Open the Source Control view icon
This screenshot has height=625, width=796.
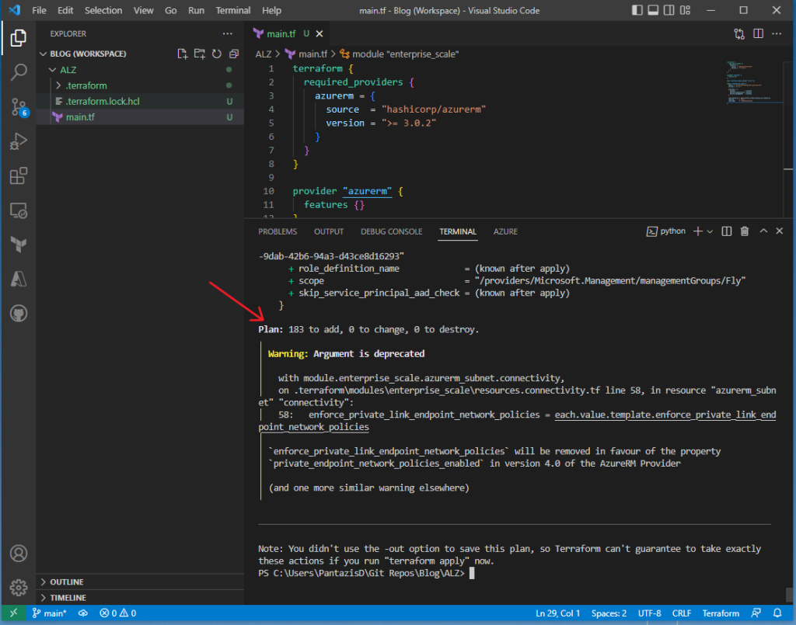pyautogui.click(x=19, y=107)
